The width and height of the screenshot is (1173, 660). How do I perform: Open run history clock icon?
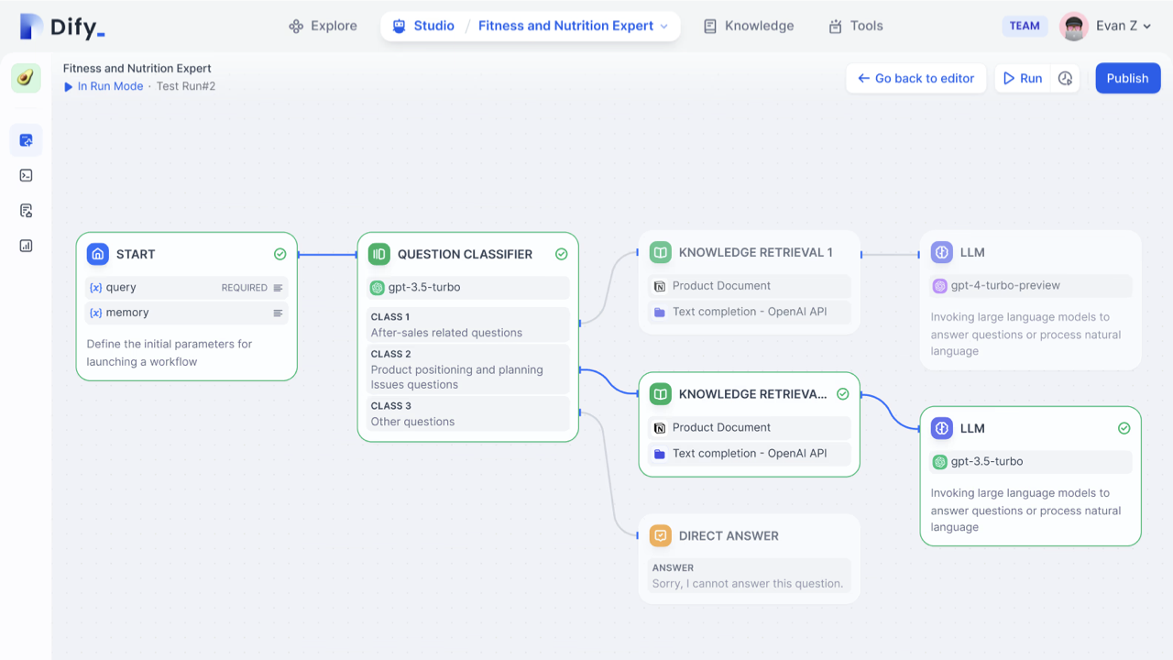[1065, 79]
